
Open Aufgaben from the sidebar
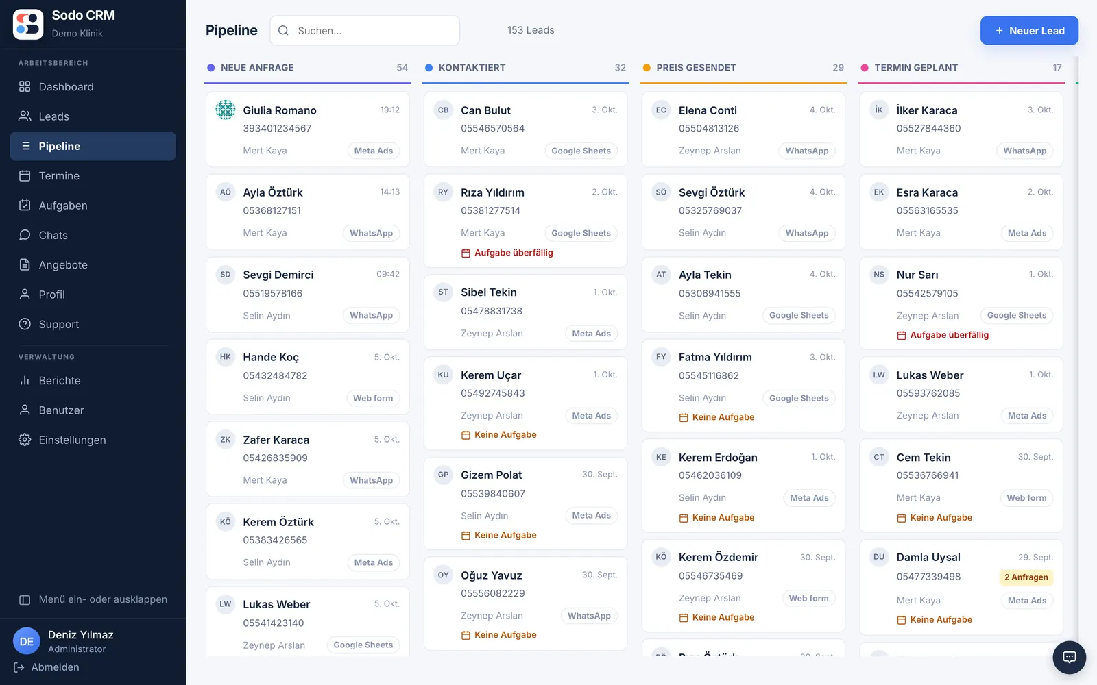click(x=93, y=206)
